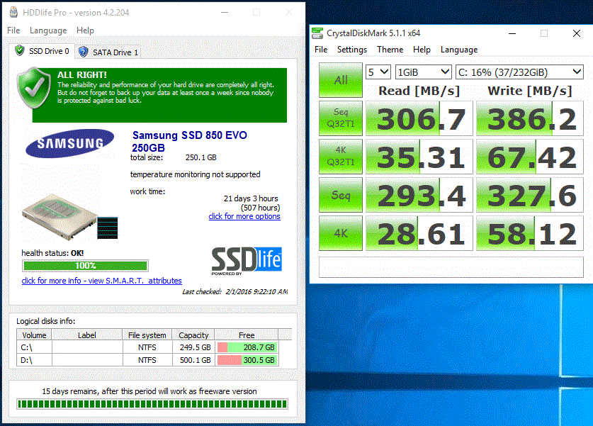
Task: Minimize the HDDlife Pro window
Action: [x=225, y=13]
